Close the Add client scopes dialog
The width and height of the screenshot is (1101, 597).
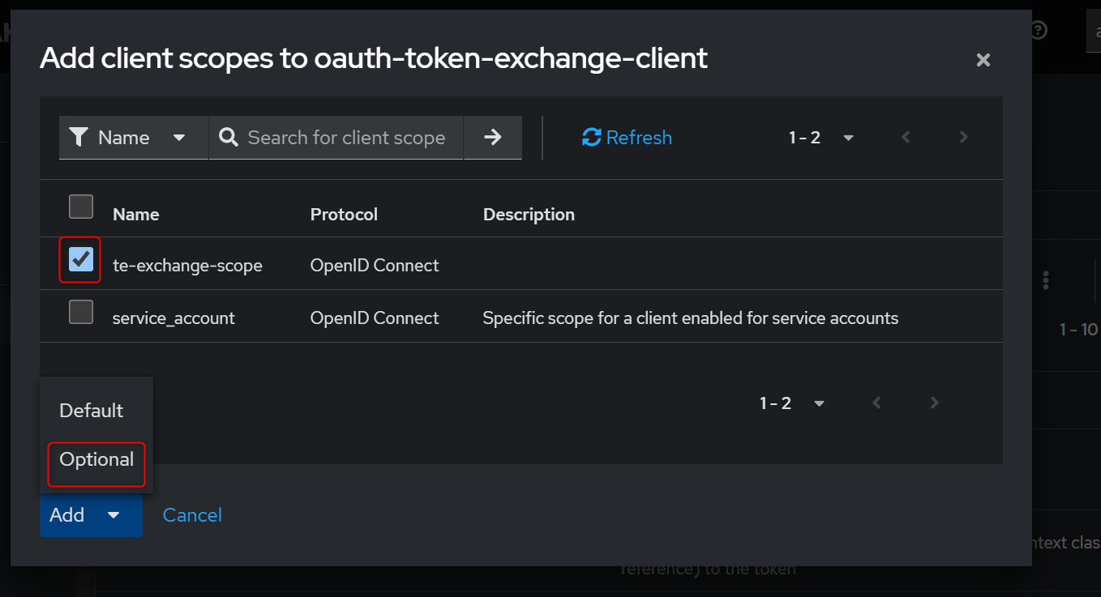983,60
